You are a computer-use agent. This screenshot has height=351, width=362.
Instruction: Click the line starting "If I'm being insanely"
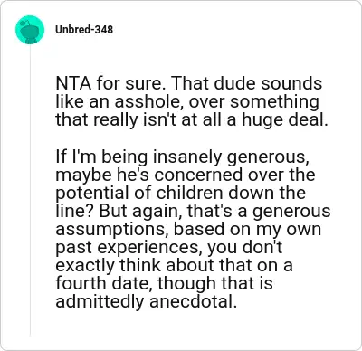[x=182, y=157]
